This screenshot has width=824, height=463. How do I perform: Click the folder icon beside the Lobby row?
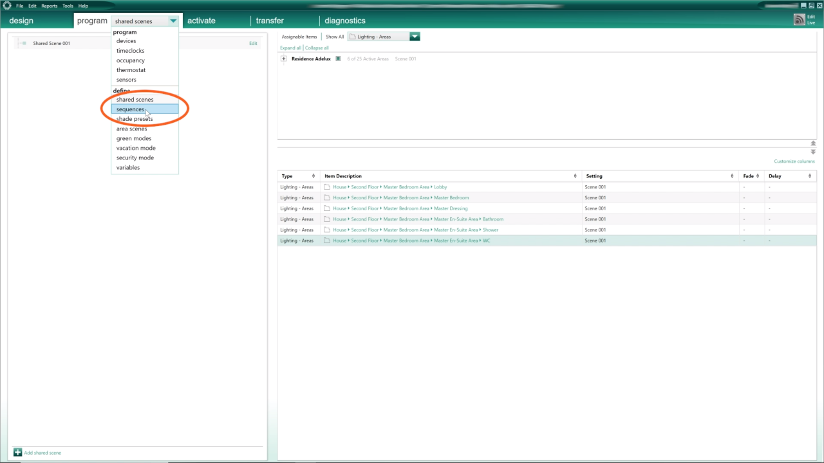pos(327,187)
